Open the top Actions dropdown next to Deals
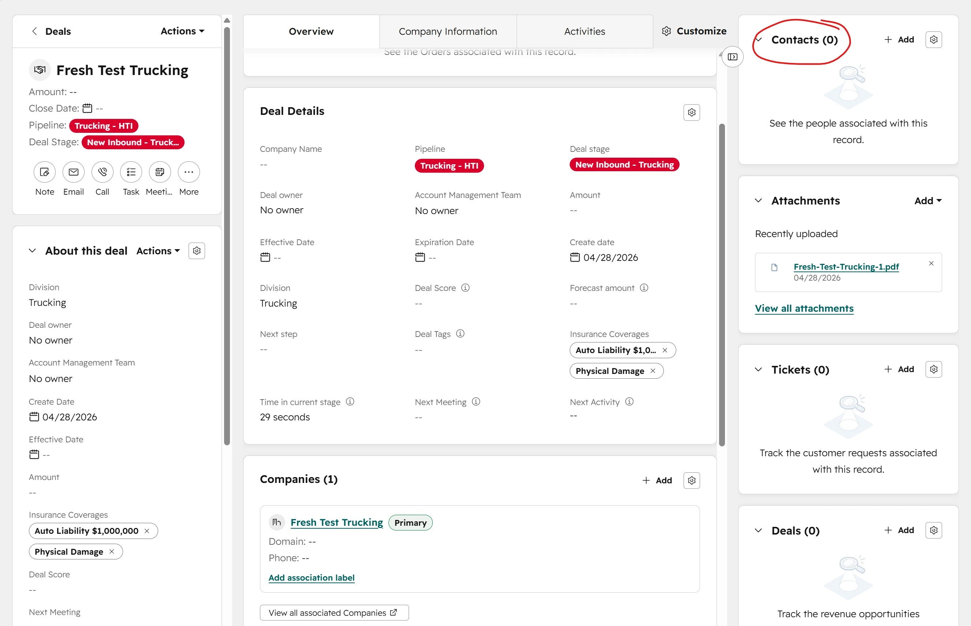The image size is (971, 626). pos(182,31)
